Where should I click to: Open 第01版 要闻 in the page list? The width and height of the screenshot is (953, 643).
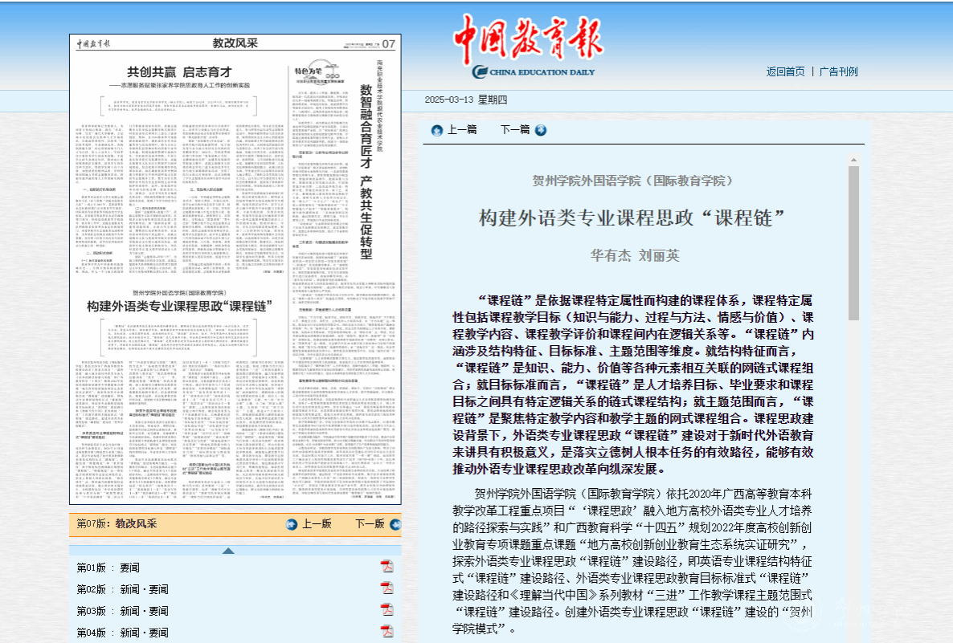(x=108, y=568)
